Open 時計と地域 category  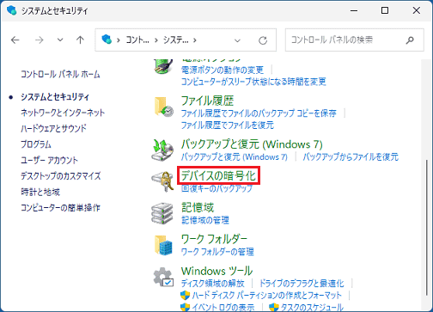coord(40,192)
